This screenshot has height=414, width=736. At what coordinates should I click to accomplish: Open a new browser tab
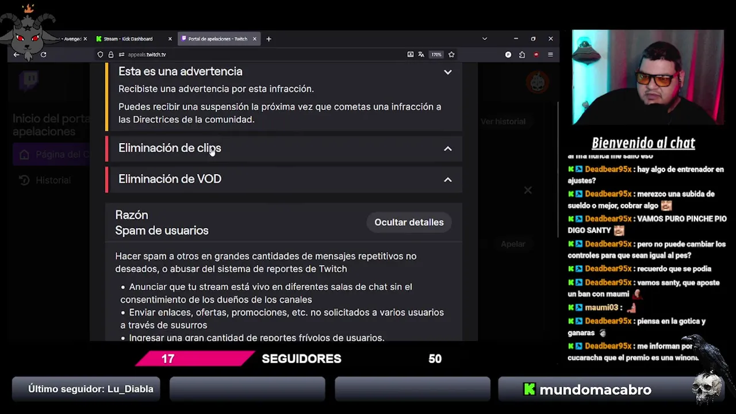click(269, 39)
